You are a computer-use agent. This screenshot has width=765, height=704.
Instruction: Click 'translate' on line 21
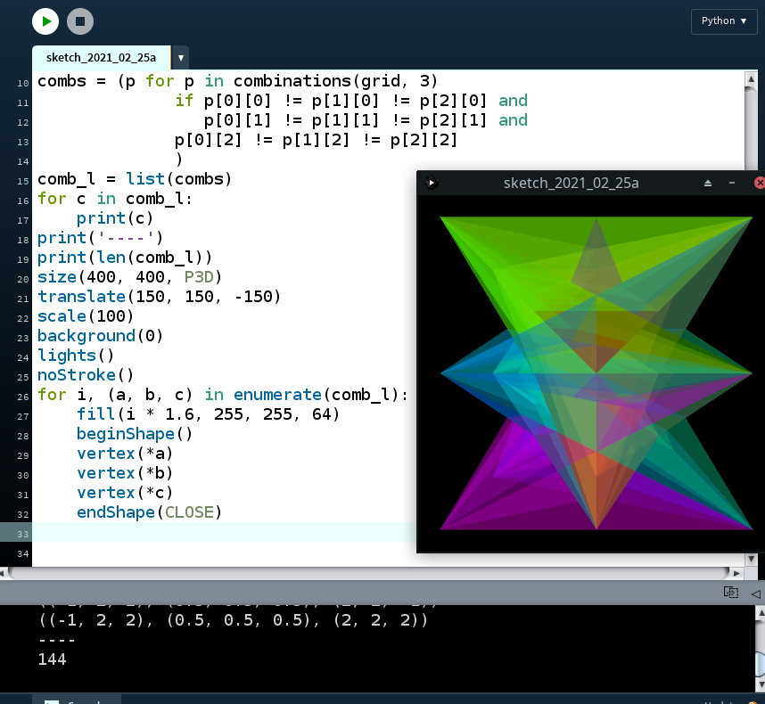point(81,297)
